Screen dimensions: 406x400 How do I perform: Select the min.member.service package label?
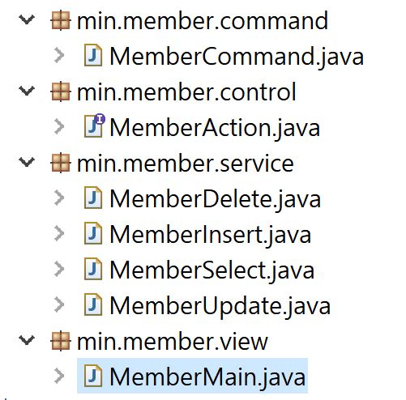186,164
